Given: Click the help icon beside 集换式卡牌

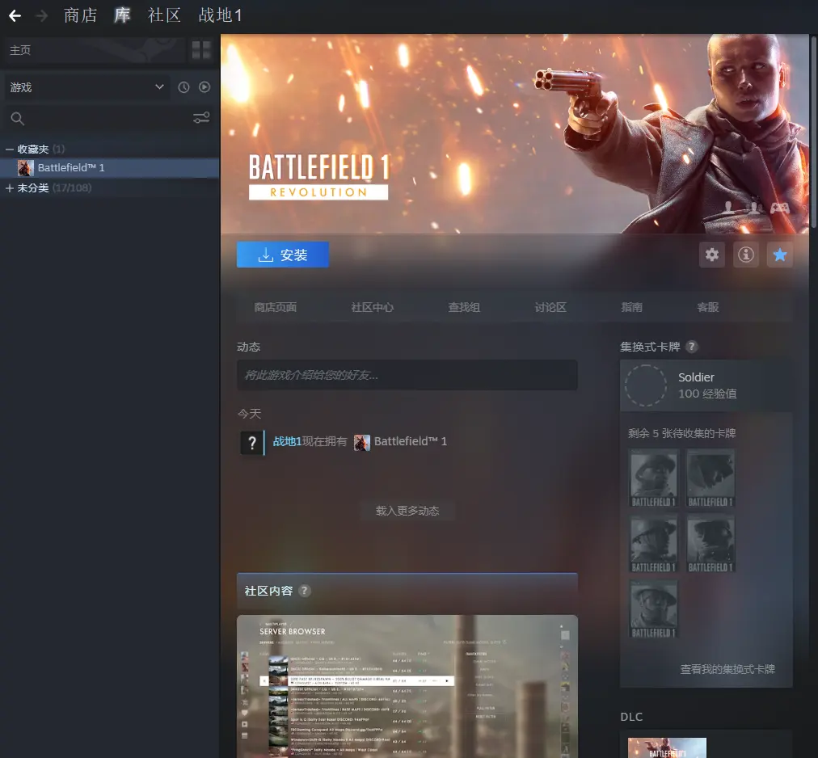Looking at the screenshot, I should pos(692,347).
